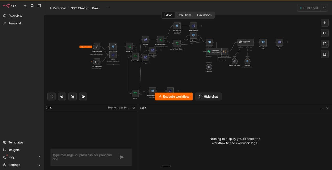
Task: Select Toegang OK? switch node
Action: 129,47
